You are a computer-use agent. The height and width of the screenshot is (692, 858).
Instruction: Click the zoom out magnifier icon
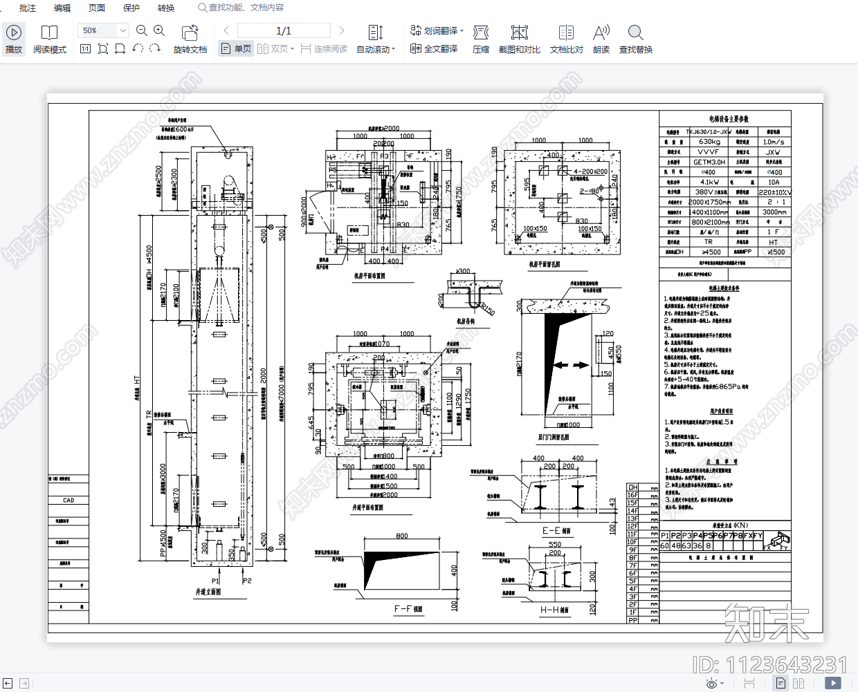142,30
